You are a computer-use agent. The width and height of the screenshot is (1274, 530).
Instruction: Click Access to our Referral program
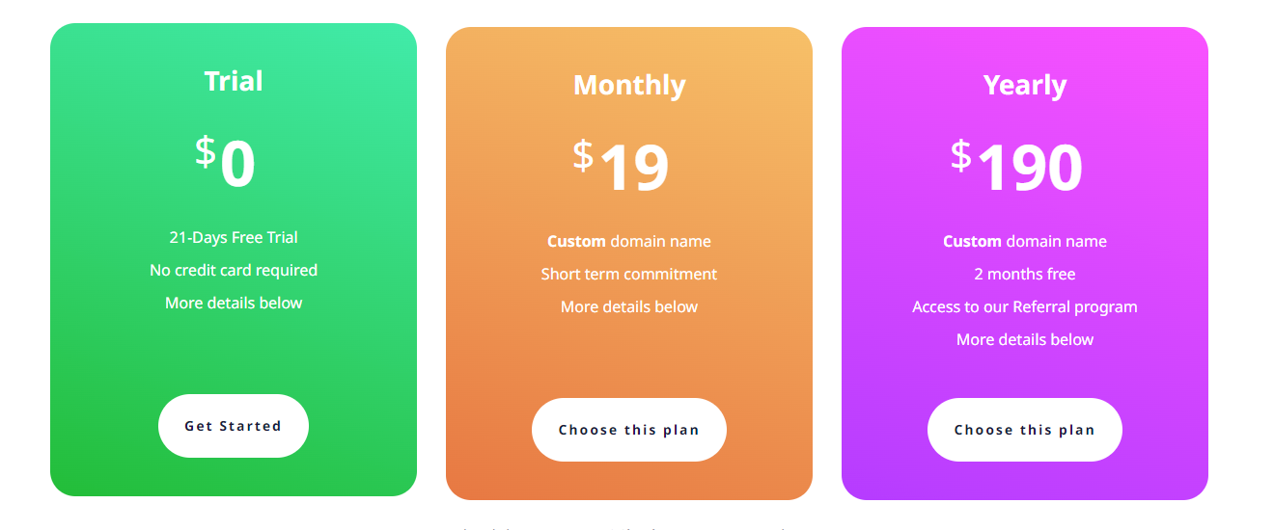pyautogui.click(x=1025, y=307)
